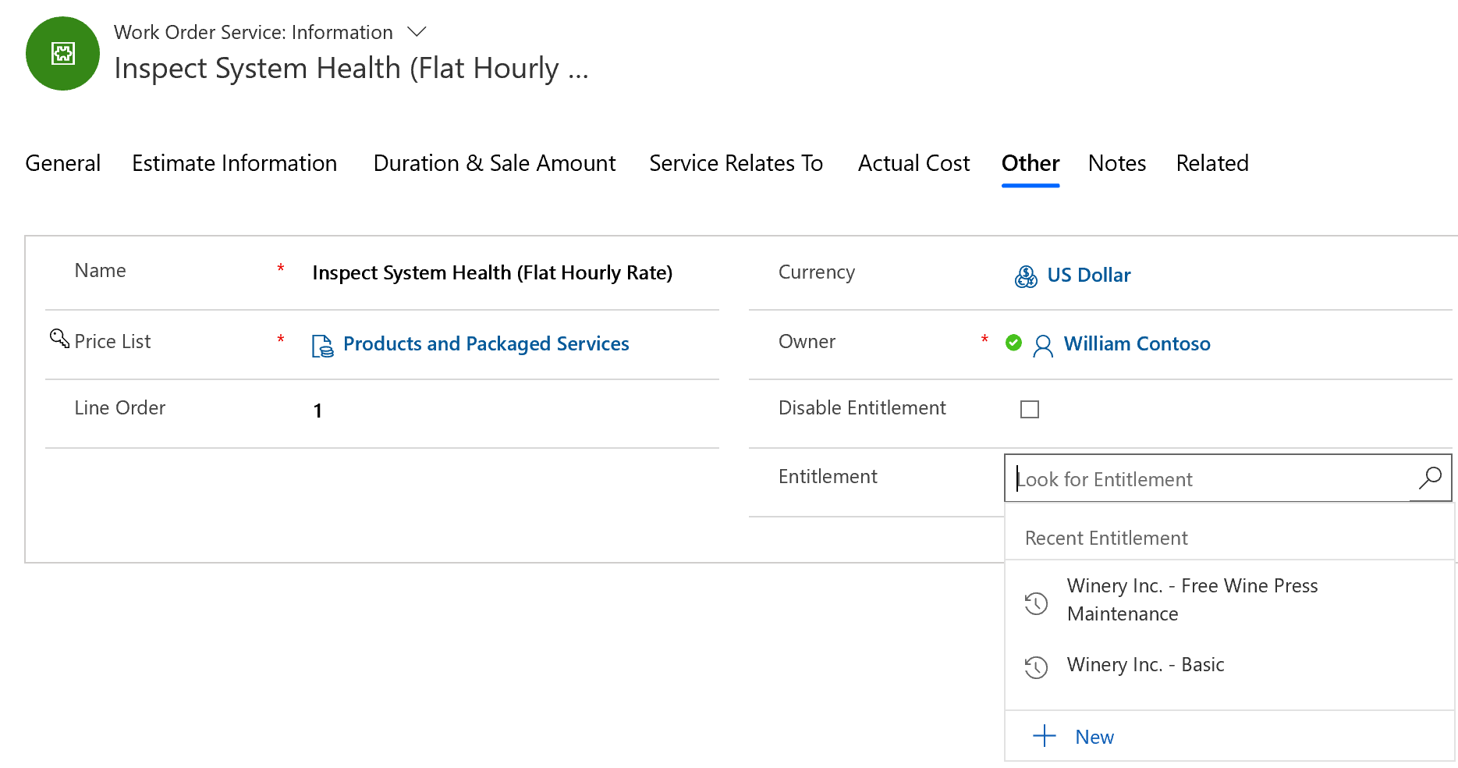Click the Entitlement field label
1458x768 pixels.
click(828, 476)
